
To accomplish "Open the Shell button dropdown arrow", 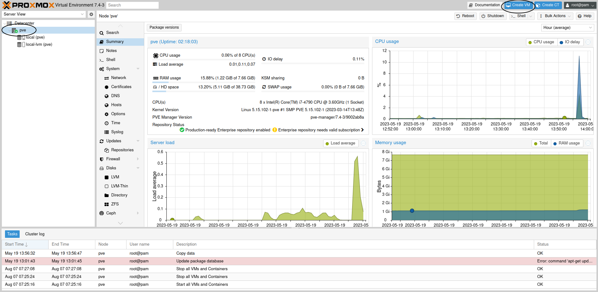I will [x=531, y=16].
